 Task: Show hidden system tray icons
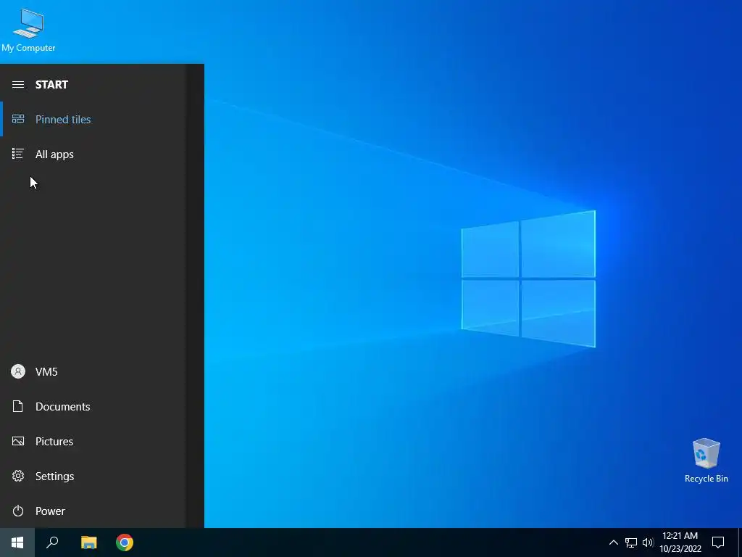[x=613, y=542]
